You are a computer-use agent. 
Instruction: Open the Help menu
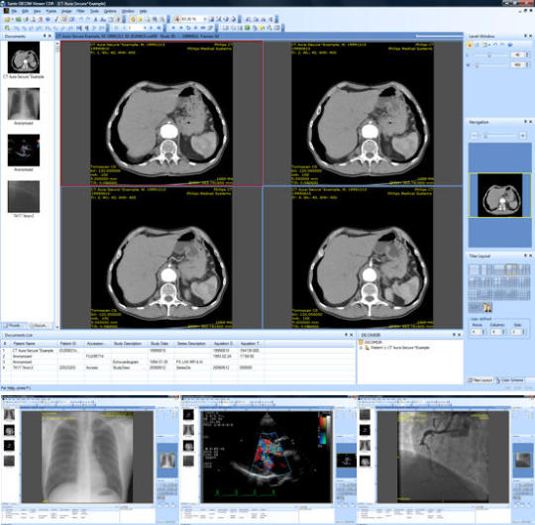click(x=144, y=11)
